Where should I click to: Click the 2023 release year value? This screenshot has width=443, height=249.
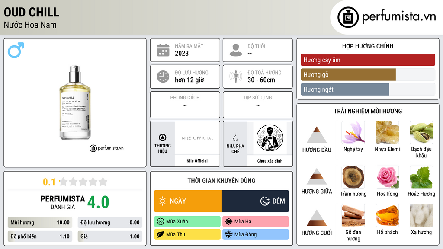coord(182,53)
